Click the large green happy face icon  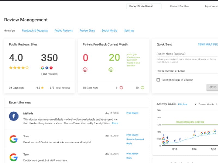tap(111, 70)
